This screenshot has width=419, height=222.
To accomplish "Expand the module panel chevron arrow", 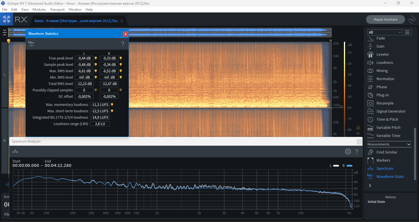I will [x=370, y=185].
